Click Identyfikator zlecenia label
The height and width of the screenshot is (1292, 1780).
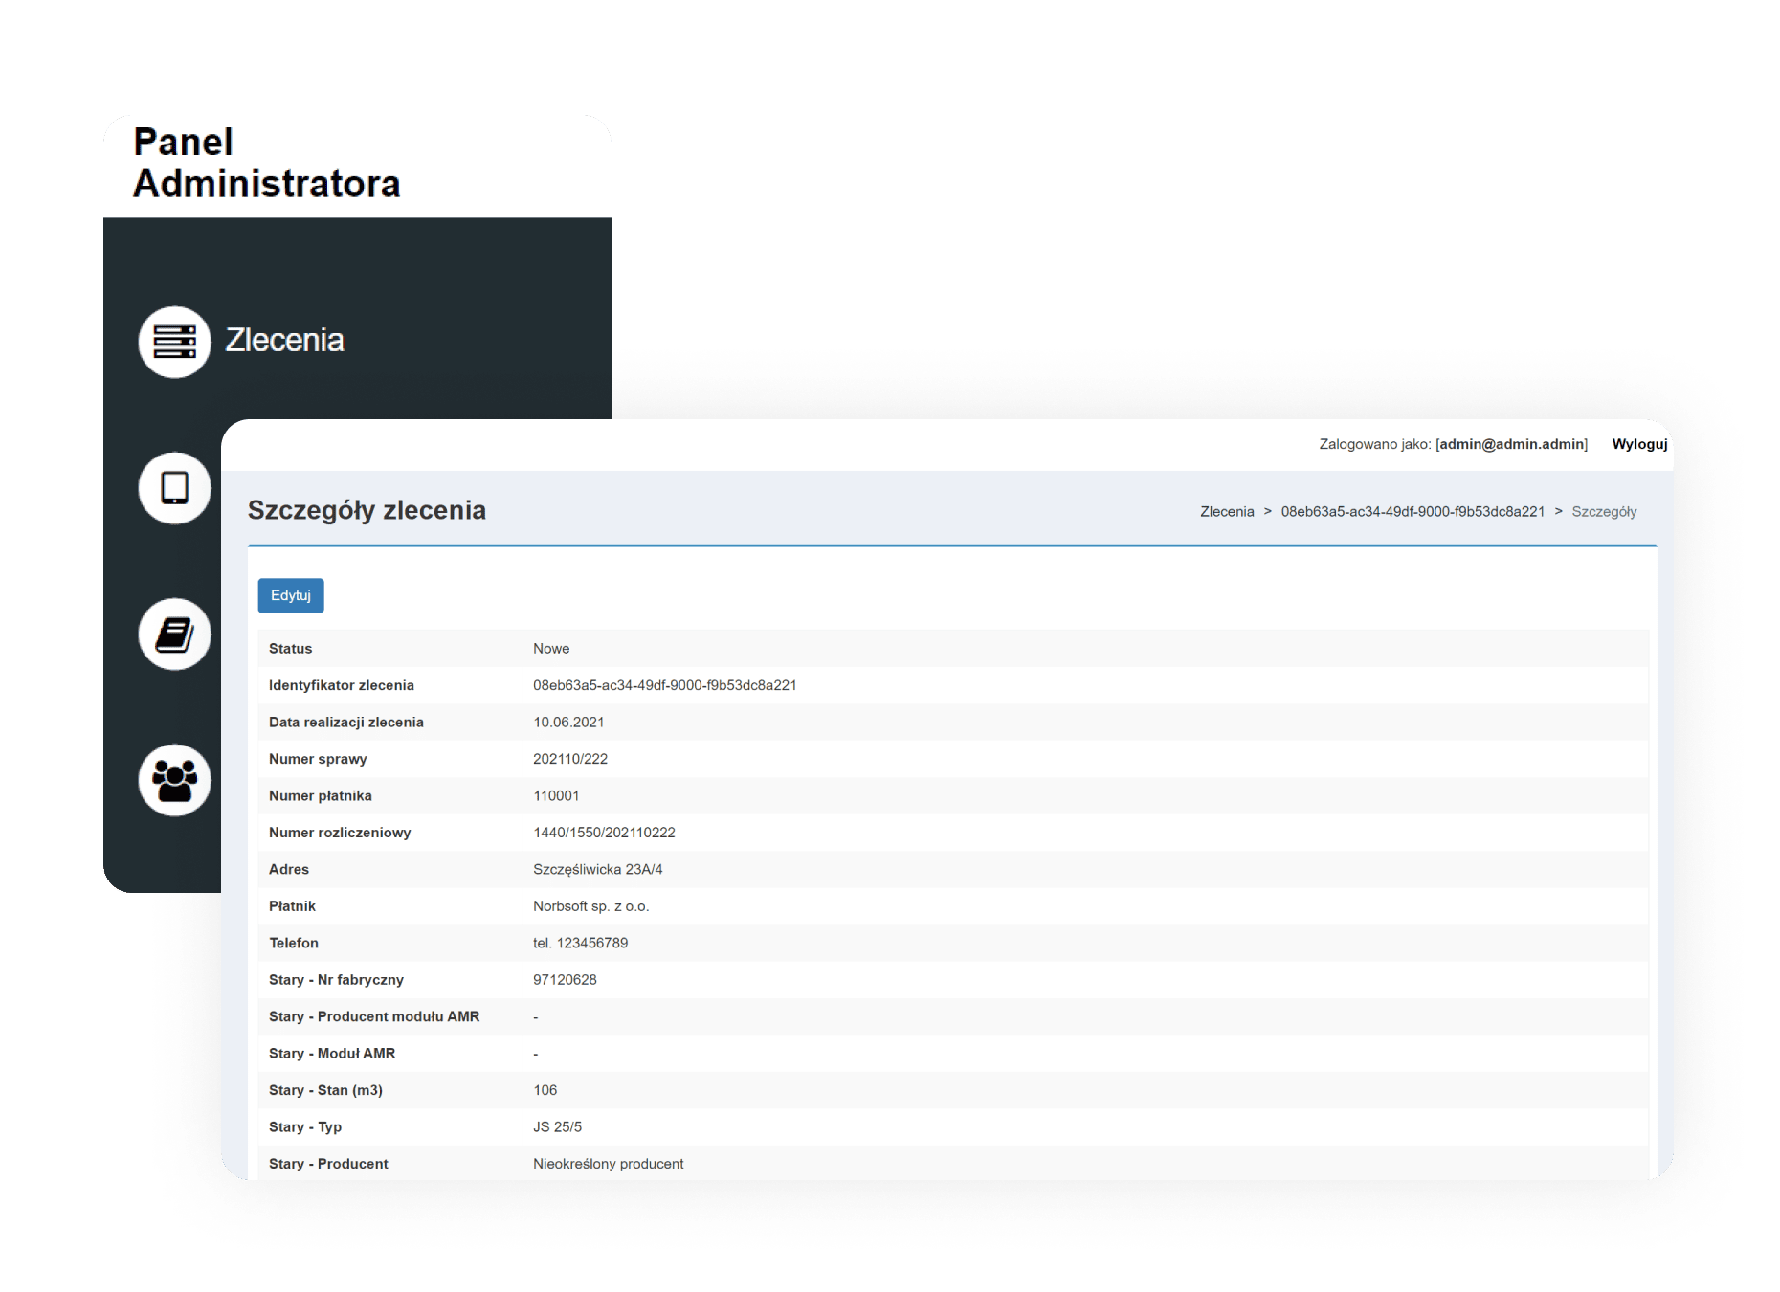point(342,685)
